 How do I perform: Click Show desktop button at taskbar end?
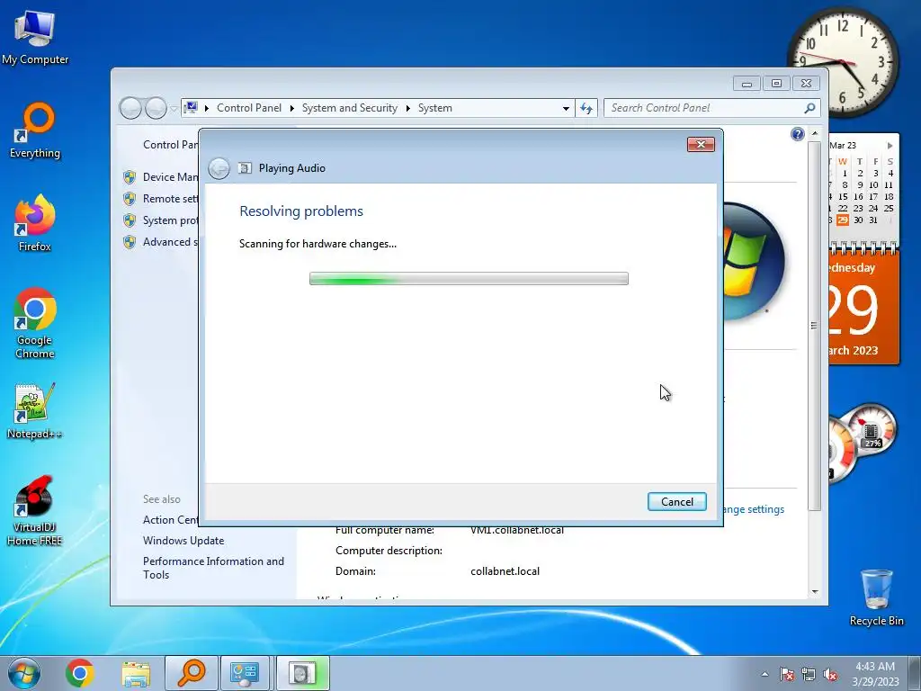click(x=915, y=673)
